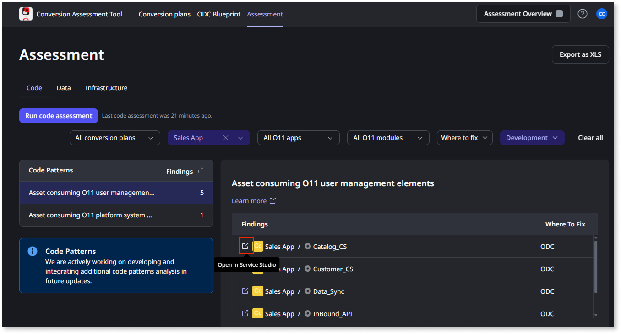Open the All O11 apps dropdown
The height and width of the screenshot is (334, 621).
point(299,138)
